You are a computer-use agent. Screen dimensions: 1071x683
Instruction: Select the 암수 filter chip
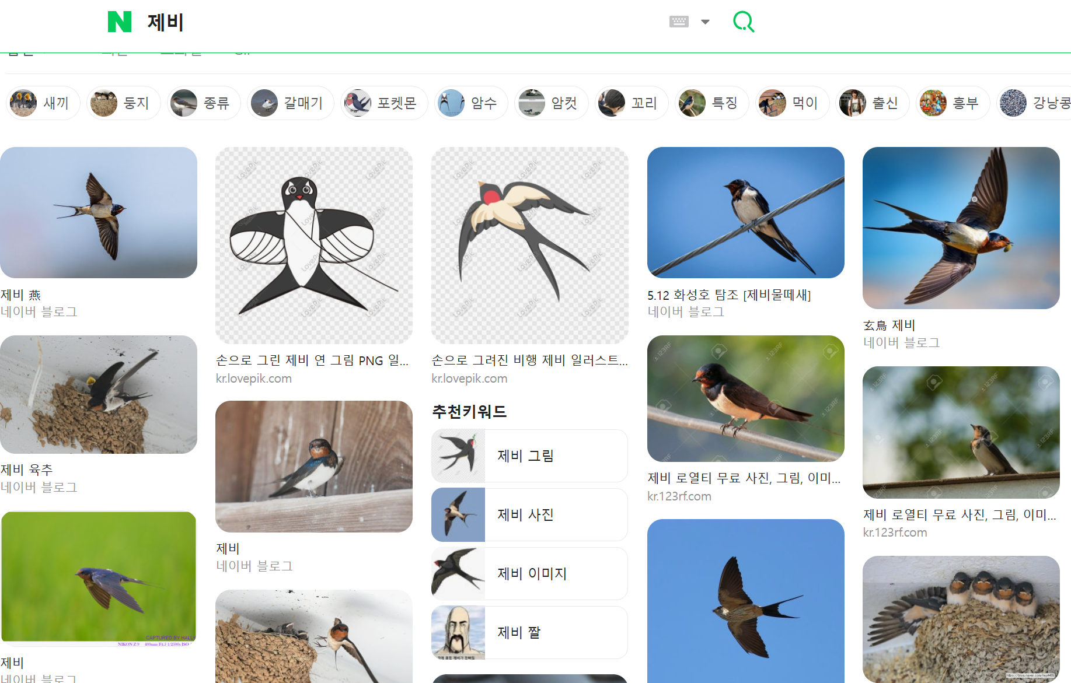[x=471, y=103]
